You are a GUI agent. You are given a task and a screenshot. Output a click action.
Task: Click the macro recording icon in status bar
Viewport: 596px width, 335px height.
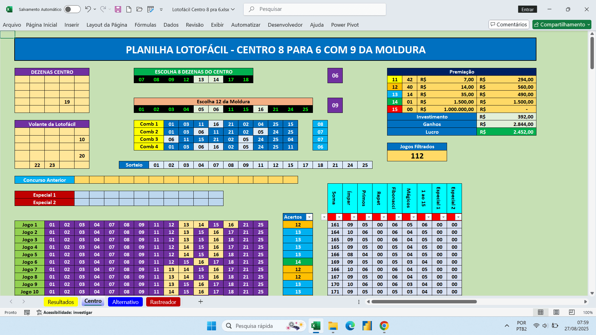(x=27, y=312)
